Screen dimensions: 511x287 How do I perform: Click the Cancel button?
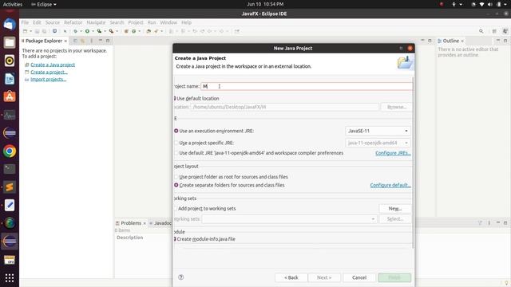point(359,277)
